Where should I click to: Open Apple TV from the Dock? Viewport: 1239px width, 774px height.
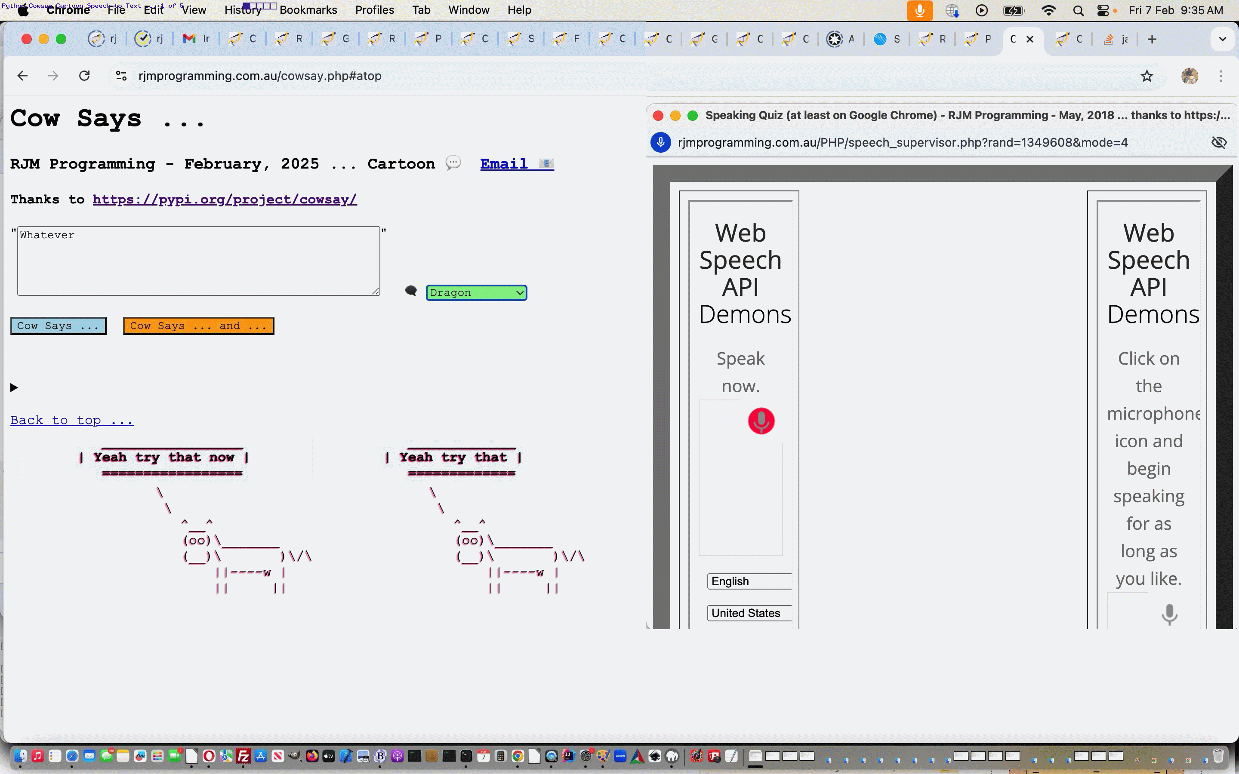[329, 756]
